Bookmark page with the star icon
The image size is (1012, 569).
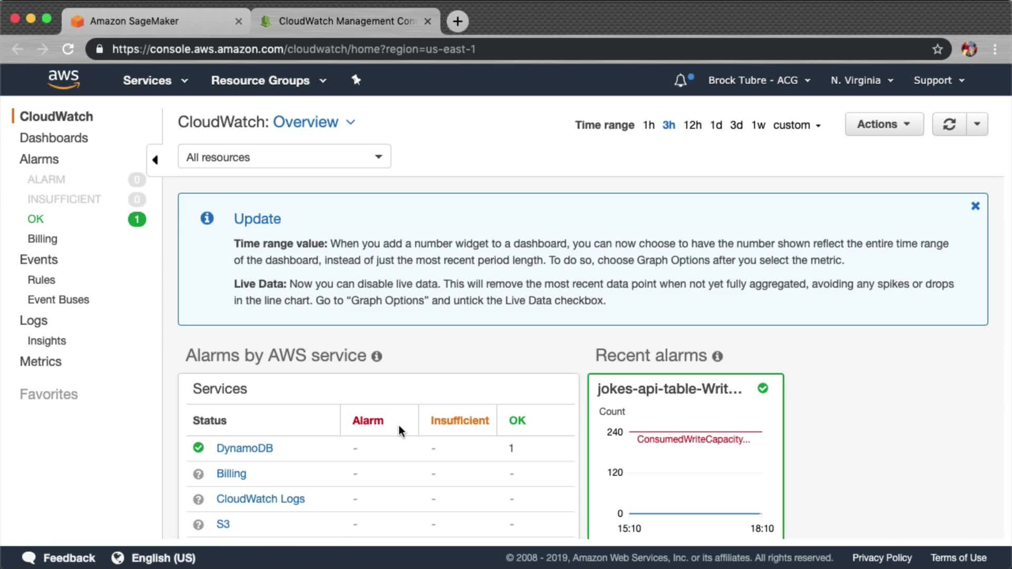tap(937, 49)
